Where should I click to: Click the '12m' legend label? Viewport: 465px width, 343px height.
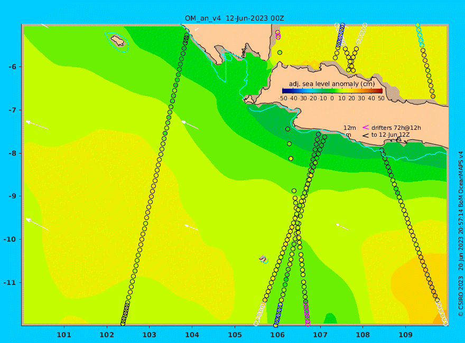click(350, 128)
